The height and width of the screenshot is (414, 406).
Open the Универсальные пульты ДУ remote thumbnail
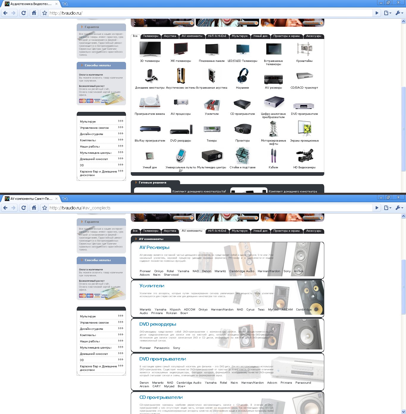[181, 156]
